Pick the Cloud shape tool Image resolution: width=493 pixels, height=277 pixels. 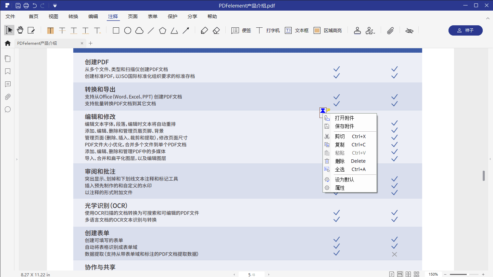pyautogui.click(x=139, y=30)
